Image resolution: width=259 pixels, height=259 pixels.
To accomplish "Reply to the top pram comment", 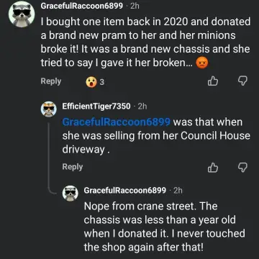I will point(51,81).
